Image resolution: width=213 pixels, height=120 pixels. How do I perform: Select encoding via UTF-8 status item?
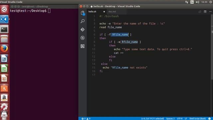point(180,119)
